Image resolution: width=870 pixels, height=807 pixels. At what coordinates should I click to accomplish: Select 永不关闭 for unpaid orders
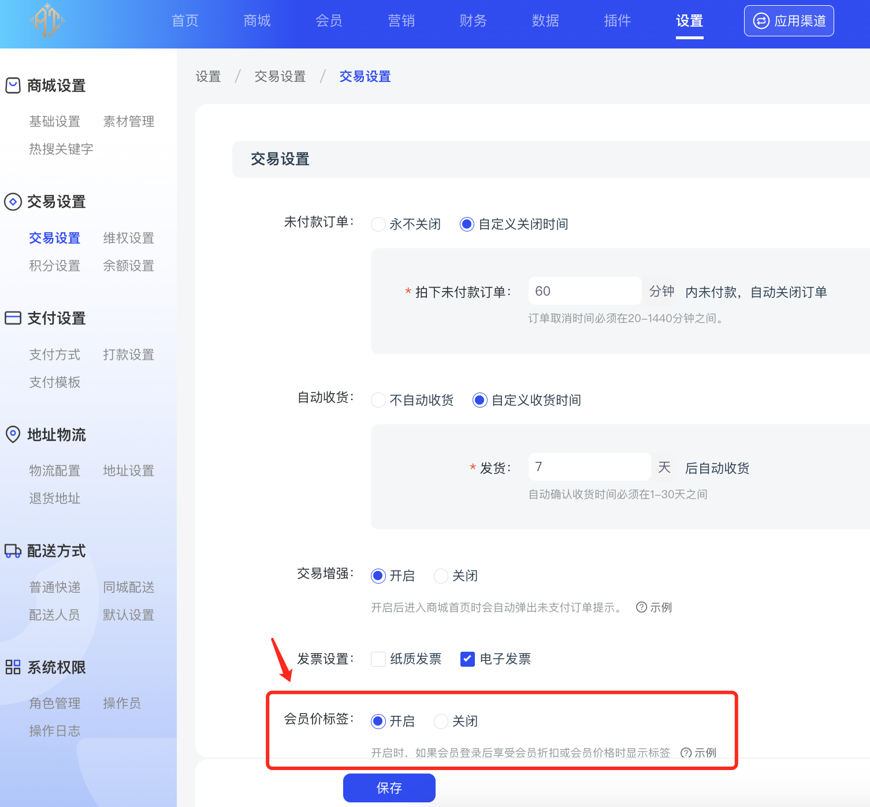point(378,224)
